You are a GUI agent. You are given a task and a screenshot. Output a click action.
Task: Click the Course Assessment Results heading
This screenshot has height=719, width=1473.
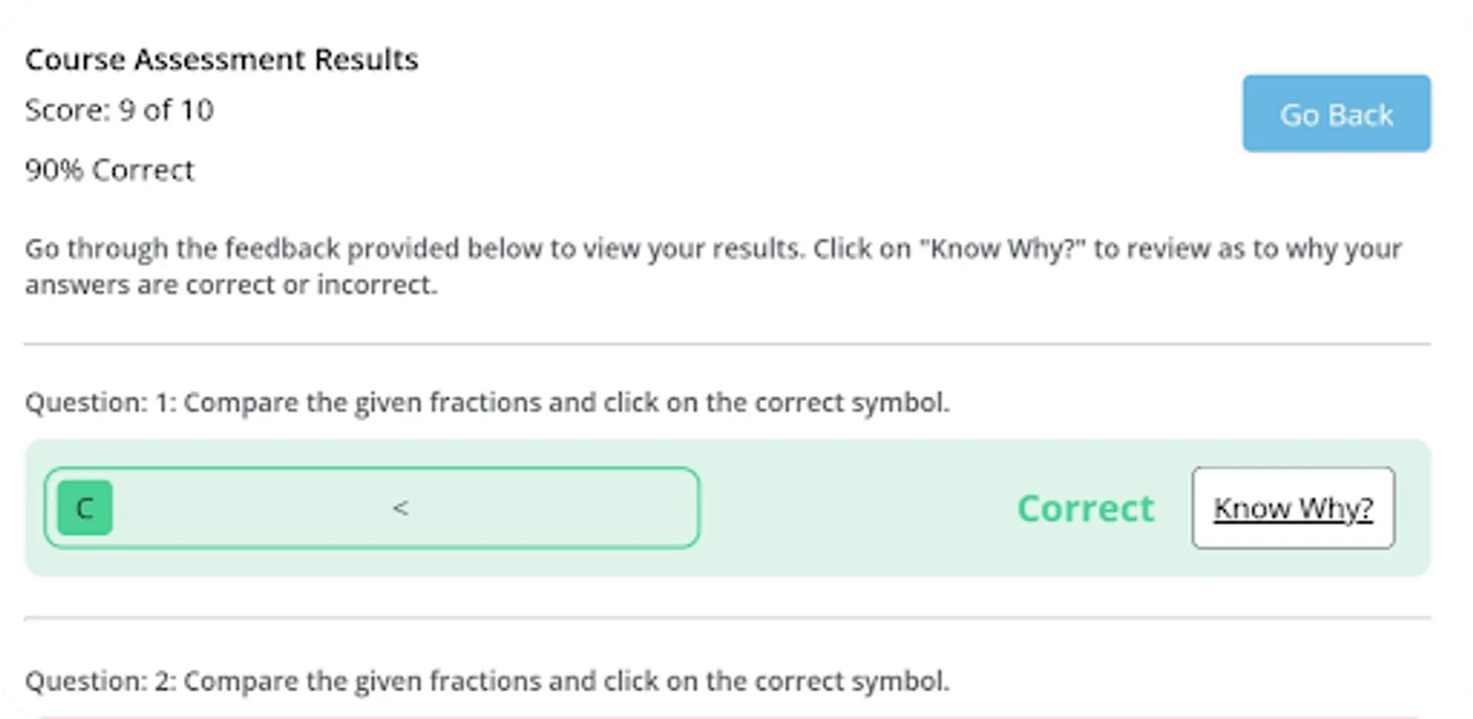pyautogui.click(x=221, y=60)
